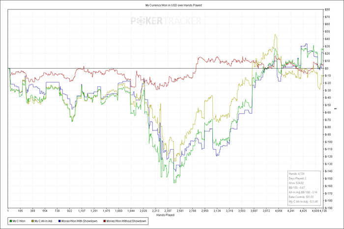Click the x-axis tick labeled 1,475

pyautogui.click(x=106, y=211)
